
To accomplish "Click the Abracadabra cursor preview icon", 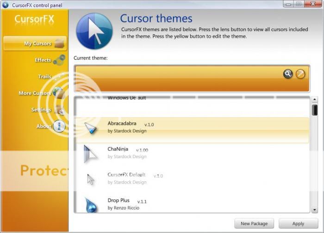I will point(91,129).
